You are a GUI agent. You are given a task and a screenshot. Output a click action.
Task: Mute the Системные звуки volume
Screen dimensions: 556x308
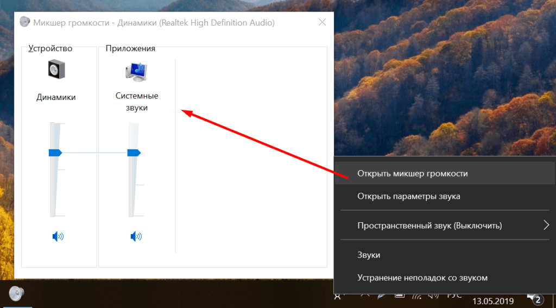tap(136, 236)
